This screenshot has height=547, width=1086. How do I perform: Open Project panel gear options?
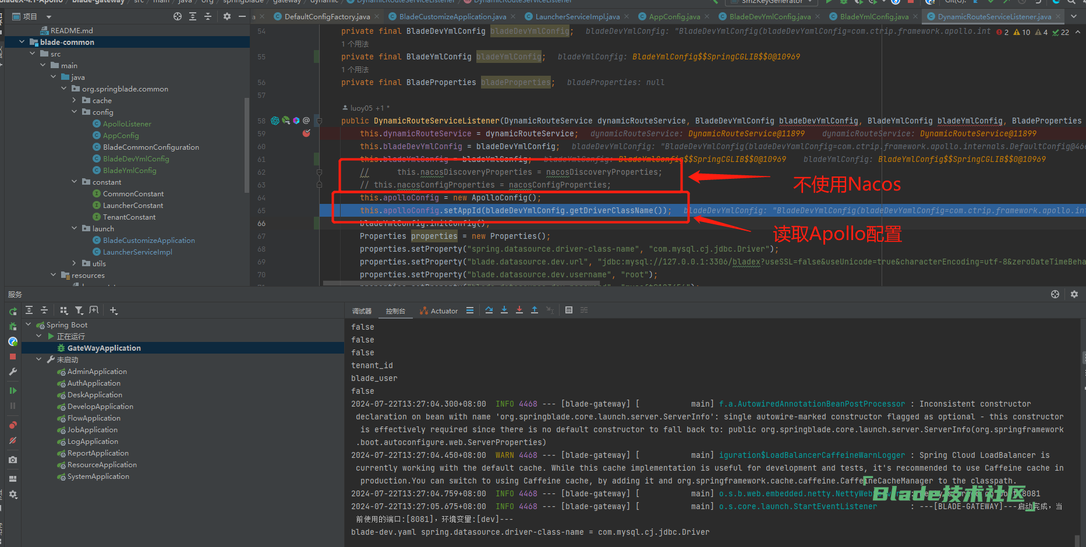pyautogui.click(x=227, y=16)
